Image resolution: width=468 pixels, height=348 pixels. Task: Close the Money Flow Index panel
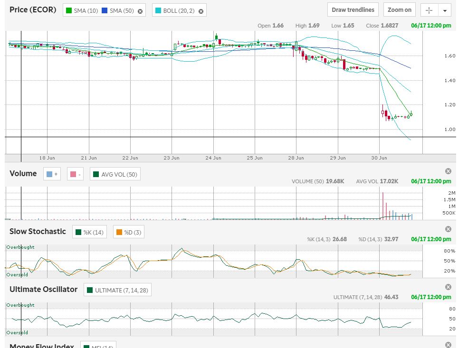(448, 345)
